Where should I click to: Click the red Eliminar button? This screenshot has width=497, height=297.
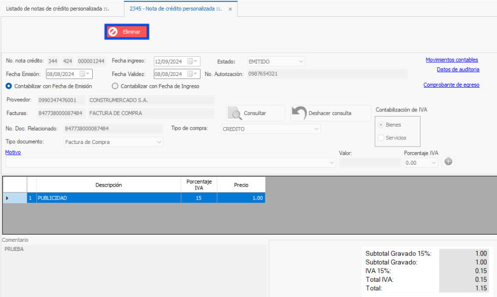tap(127, 32)
